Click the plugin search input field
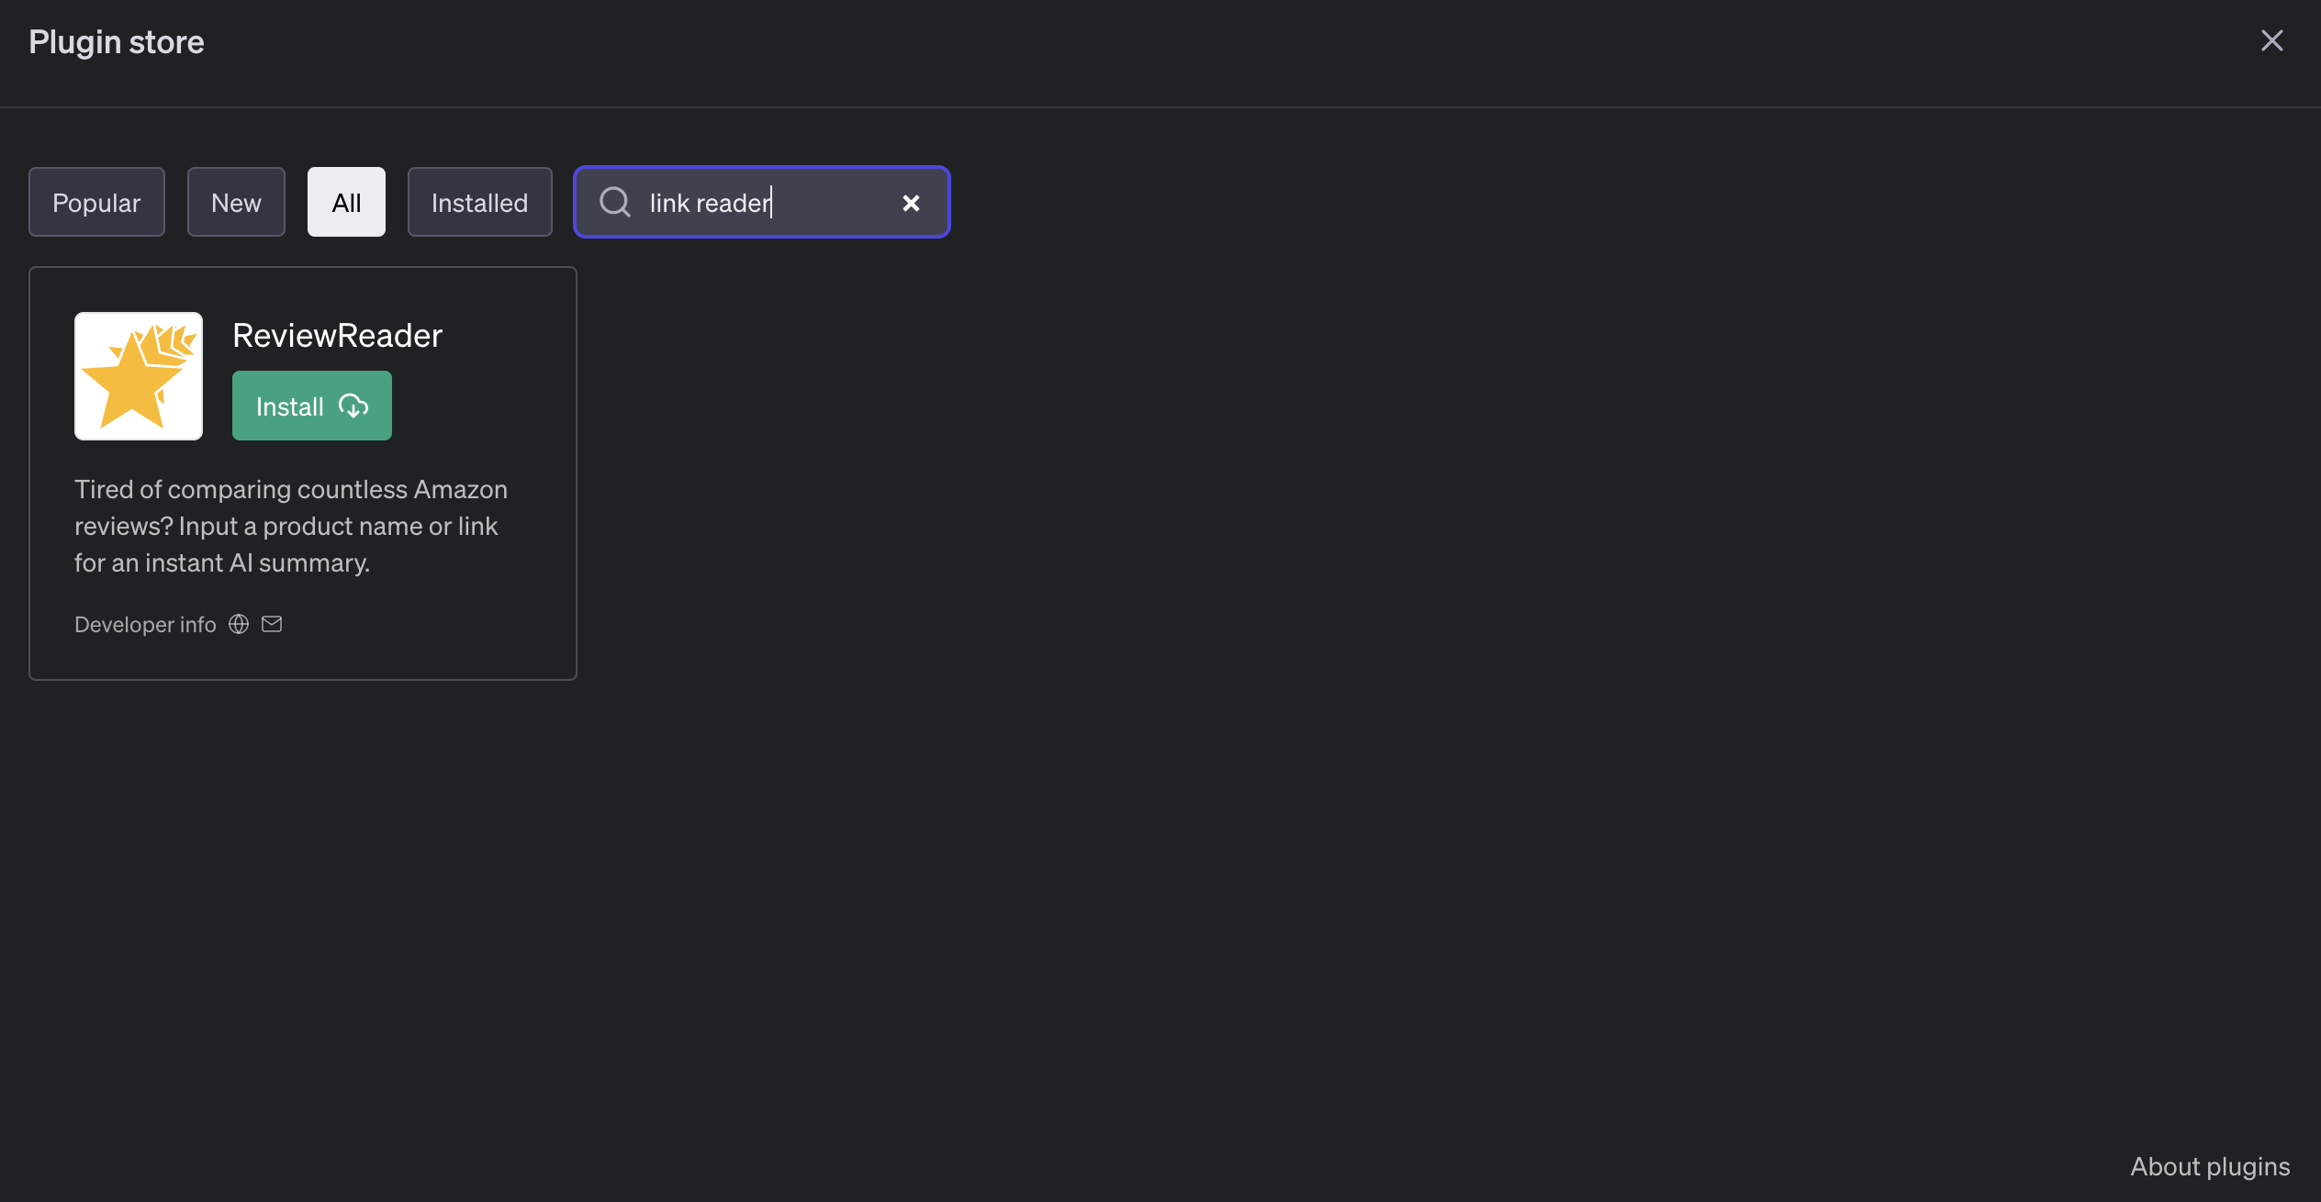This screenshot has height=1202, width=2321. click(761, 201)
